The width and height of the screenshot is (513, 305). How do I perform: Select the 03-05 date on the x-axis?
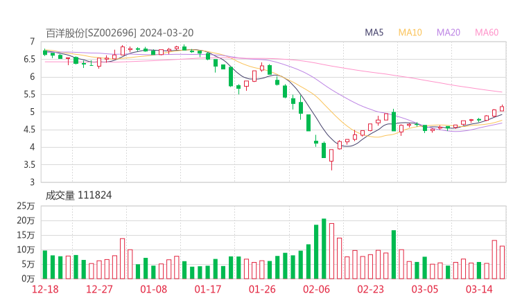pyautogui.click(x=424, y=289)
